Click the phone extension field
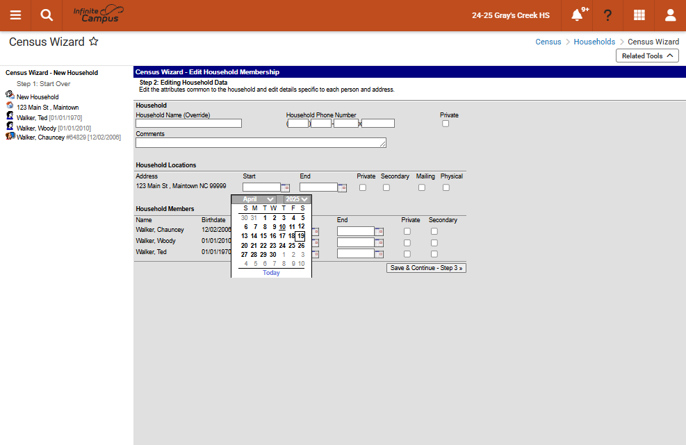This screenshot has width=686, height=445. (x=378, y=124)
